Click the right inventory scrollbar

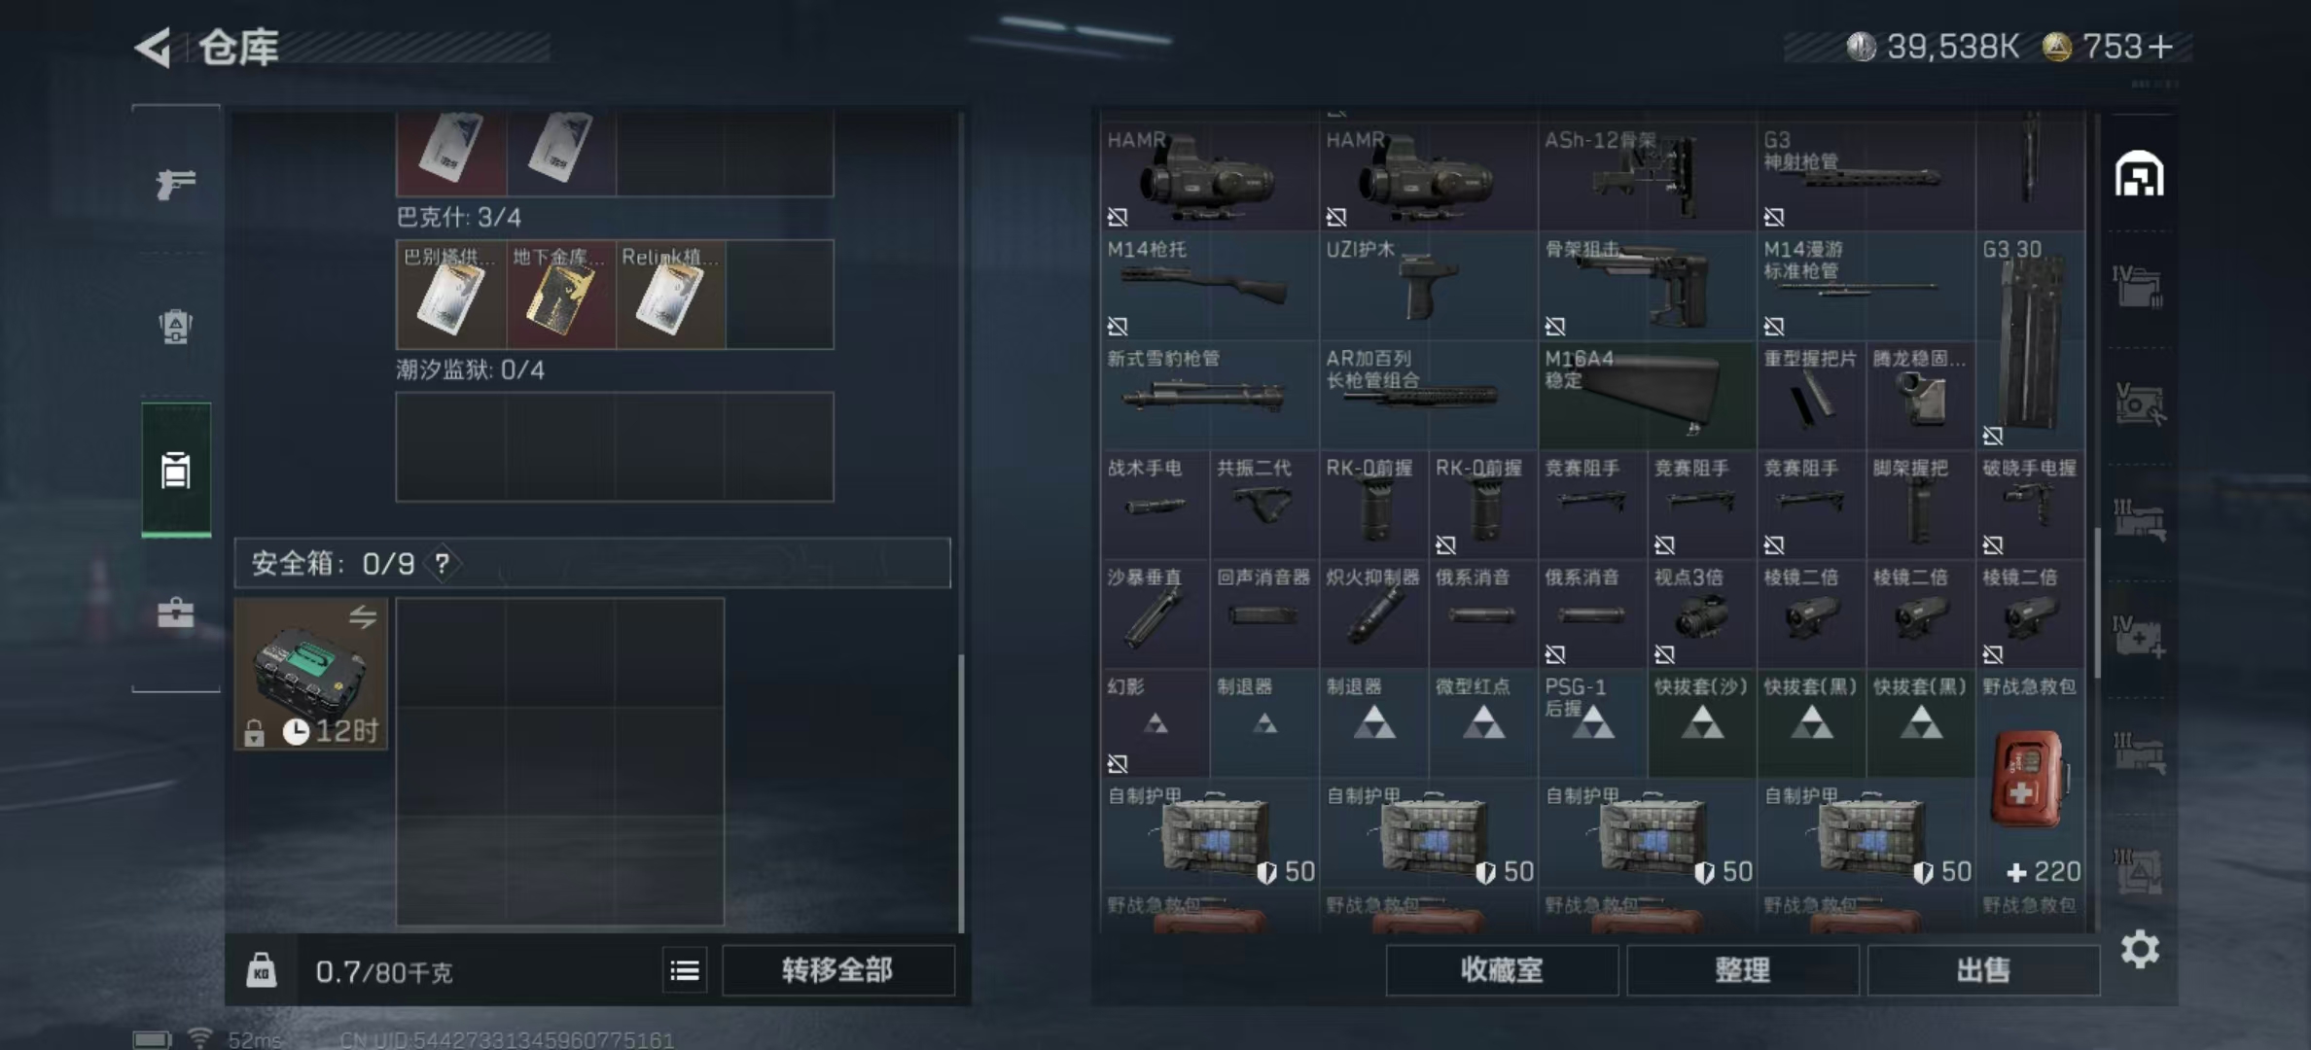point(2097,603)
